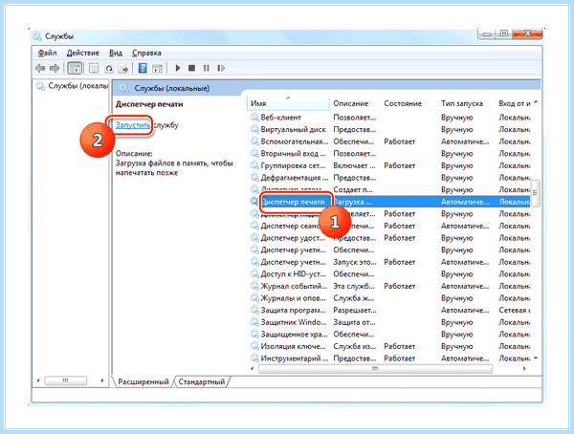
Task: Click the Pause service toolbar icon
Action: pos(207,68)
